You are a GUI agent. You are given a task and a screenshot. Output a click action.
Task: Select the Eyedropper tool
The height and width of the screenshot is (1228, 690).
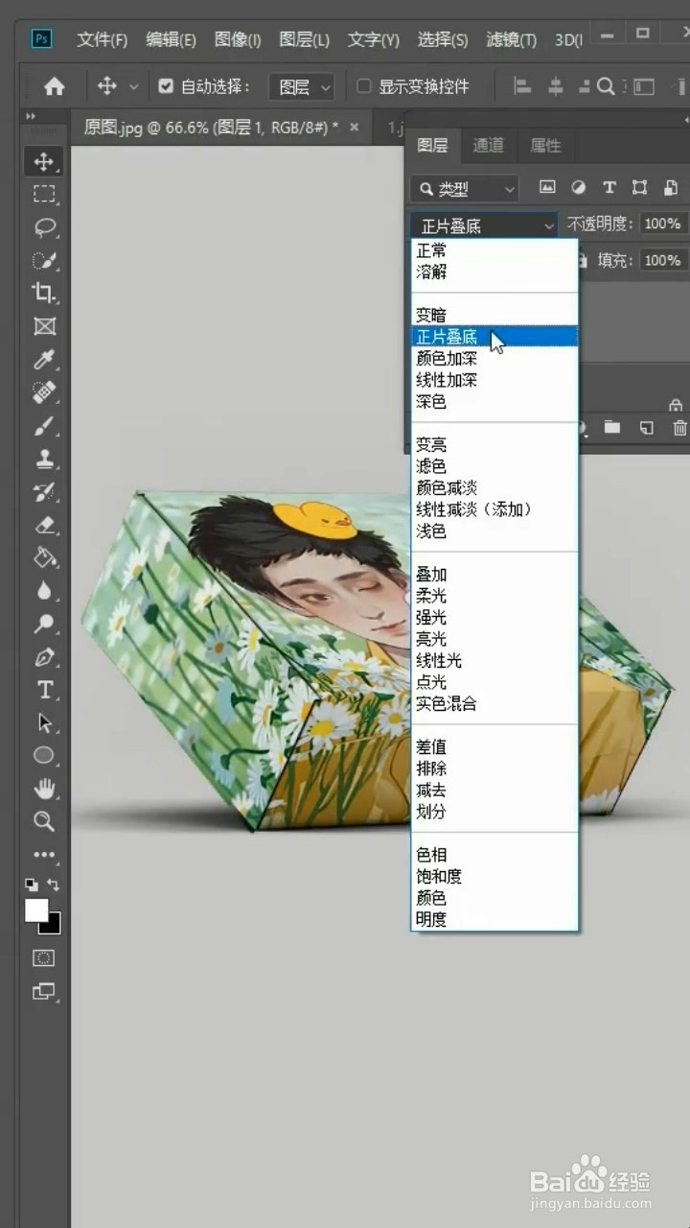pyautogui.click(x=44, y=360)
